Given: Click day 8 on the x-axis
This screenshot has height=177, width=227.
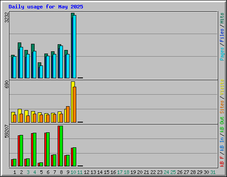Looking at the screenshot, I should 61,172.
